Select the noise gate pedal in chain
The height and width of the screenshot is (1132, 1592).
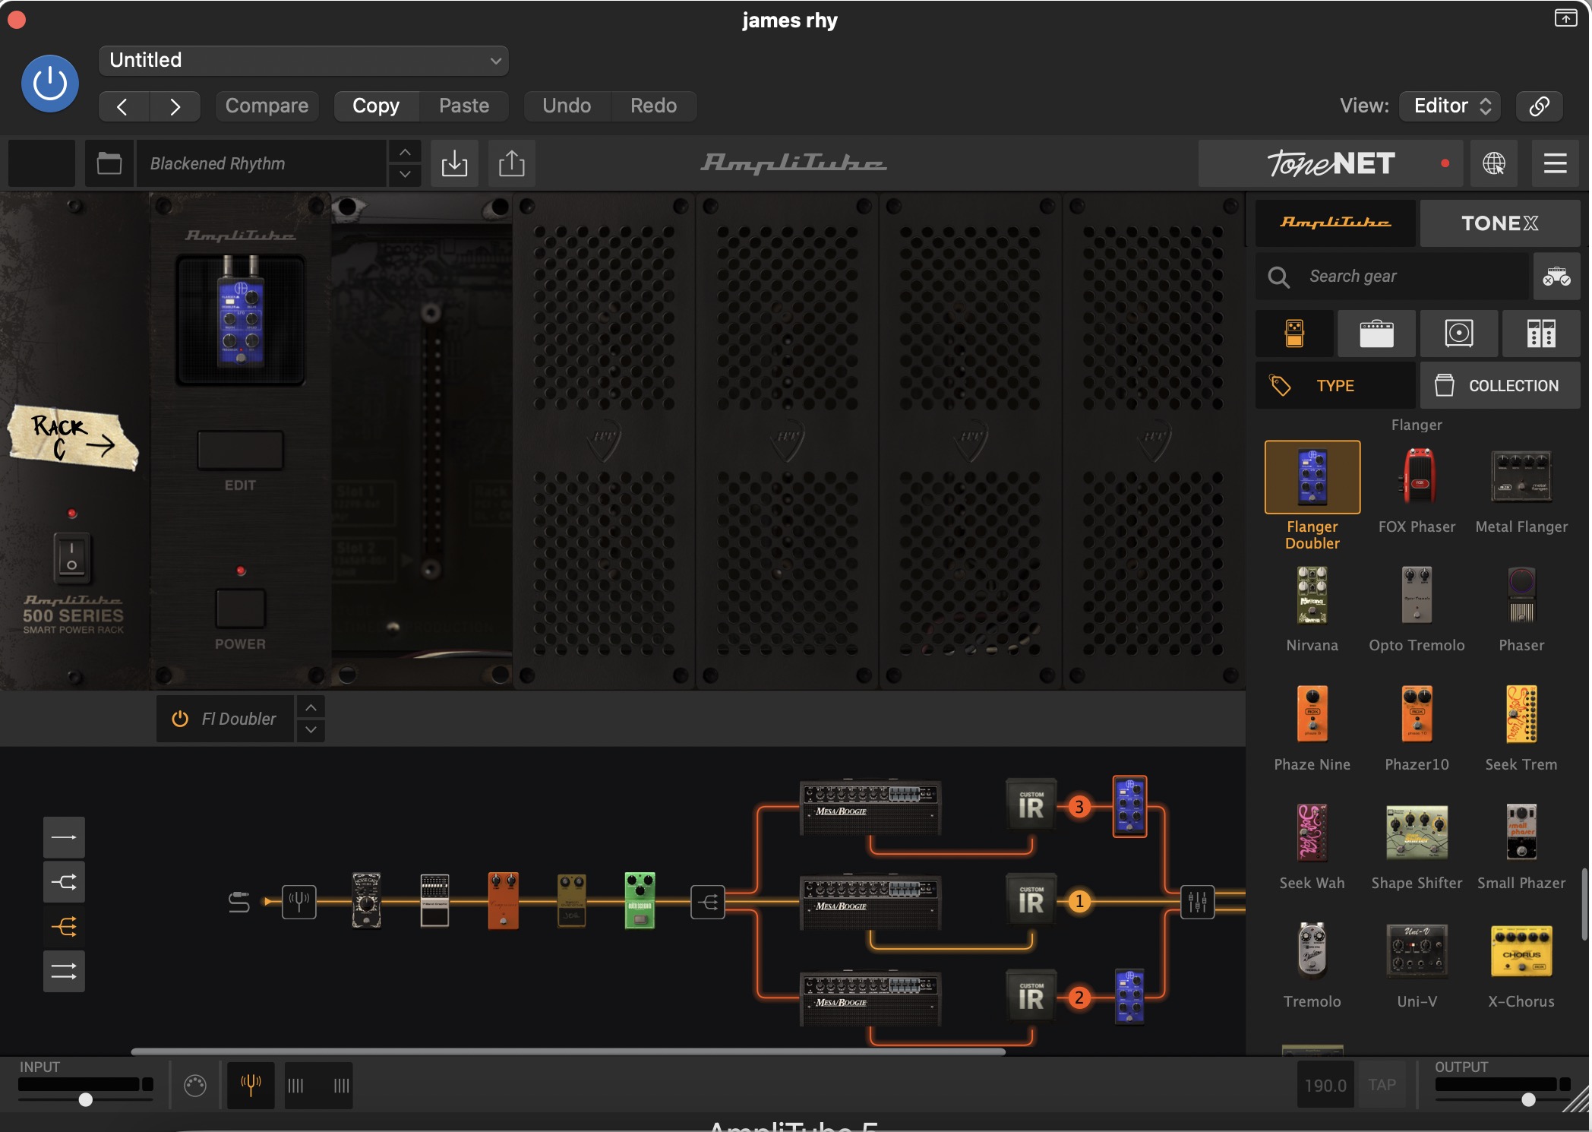click(366, 901)
